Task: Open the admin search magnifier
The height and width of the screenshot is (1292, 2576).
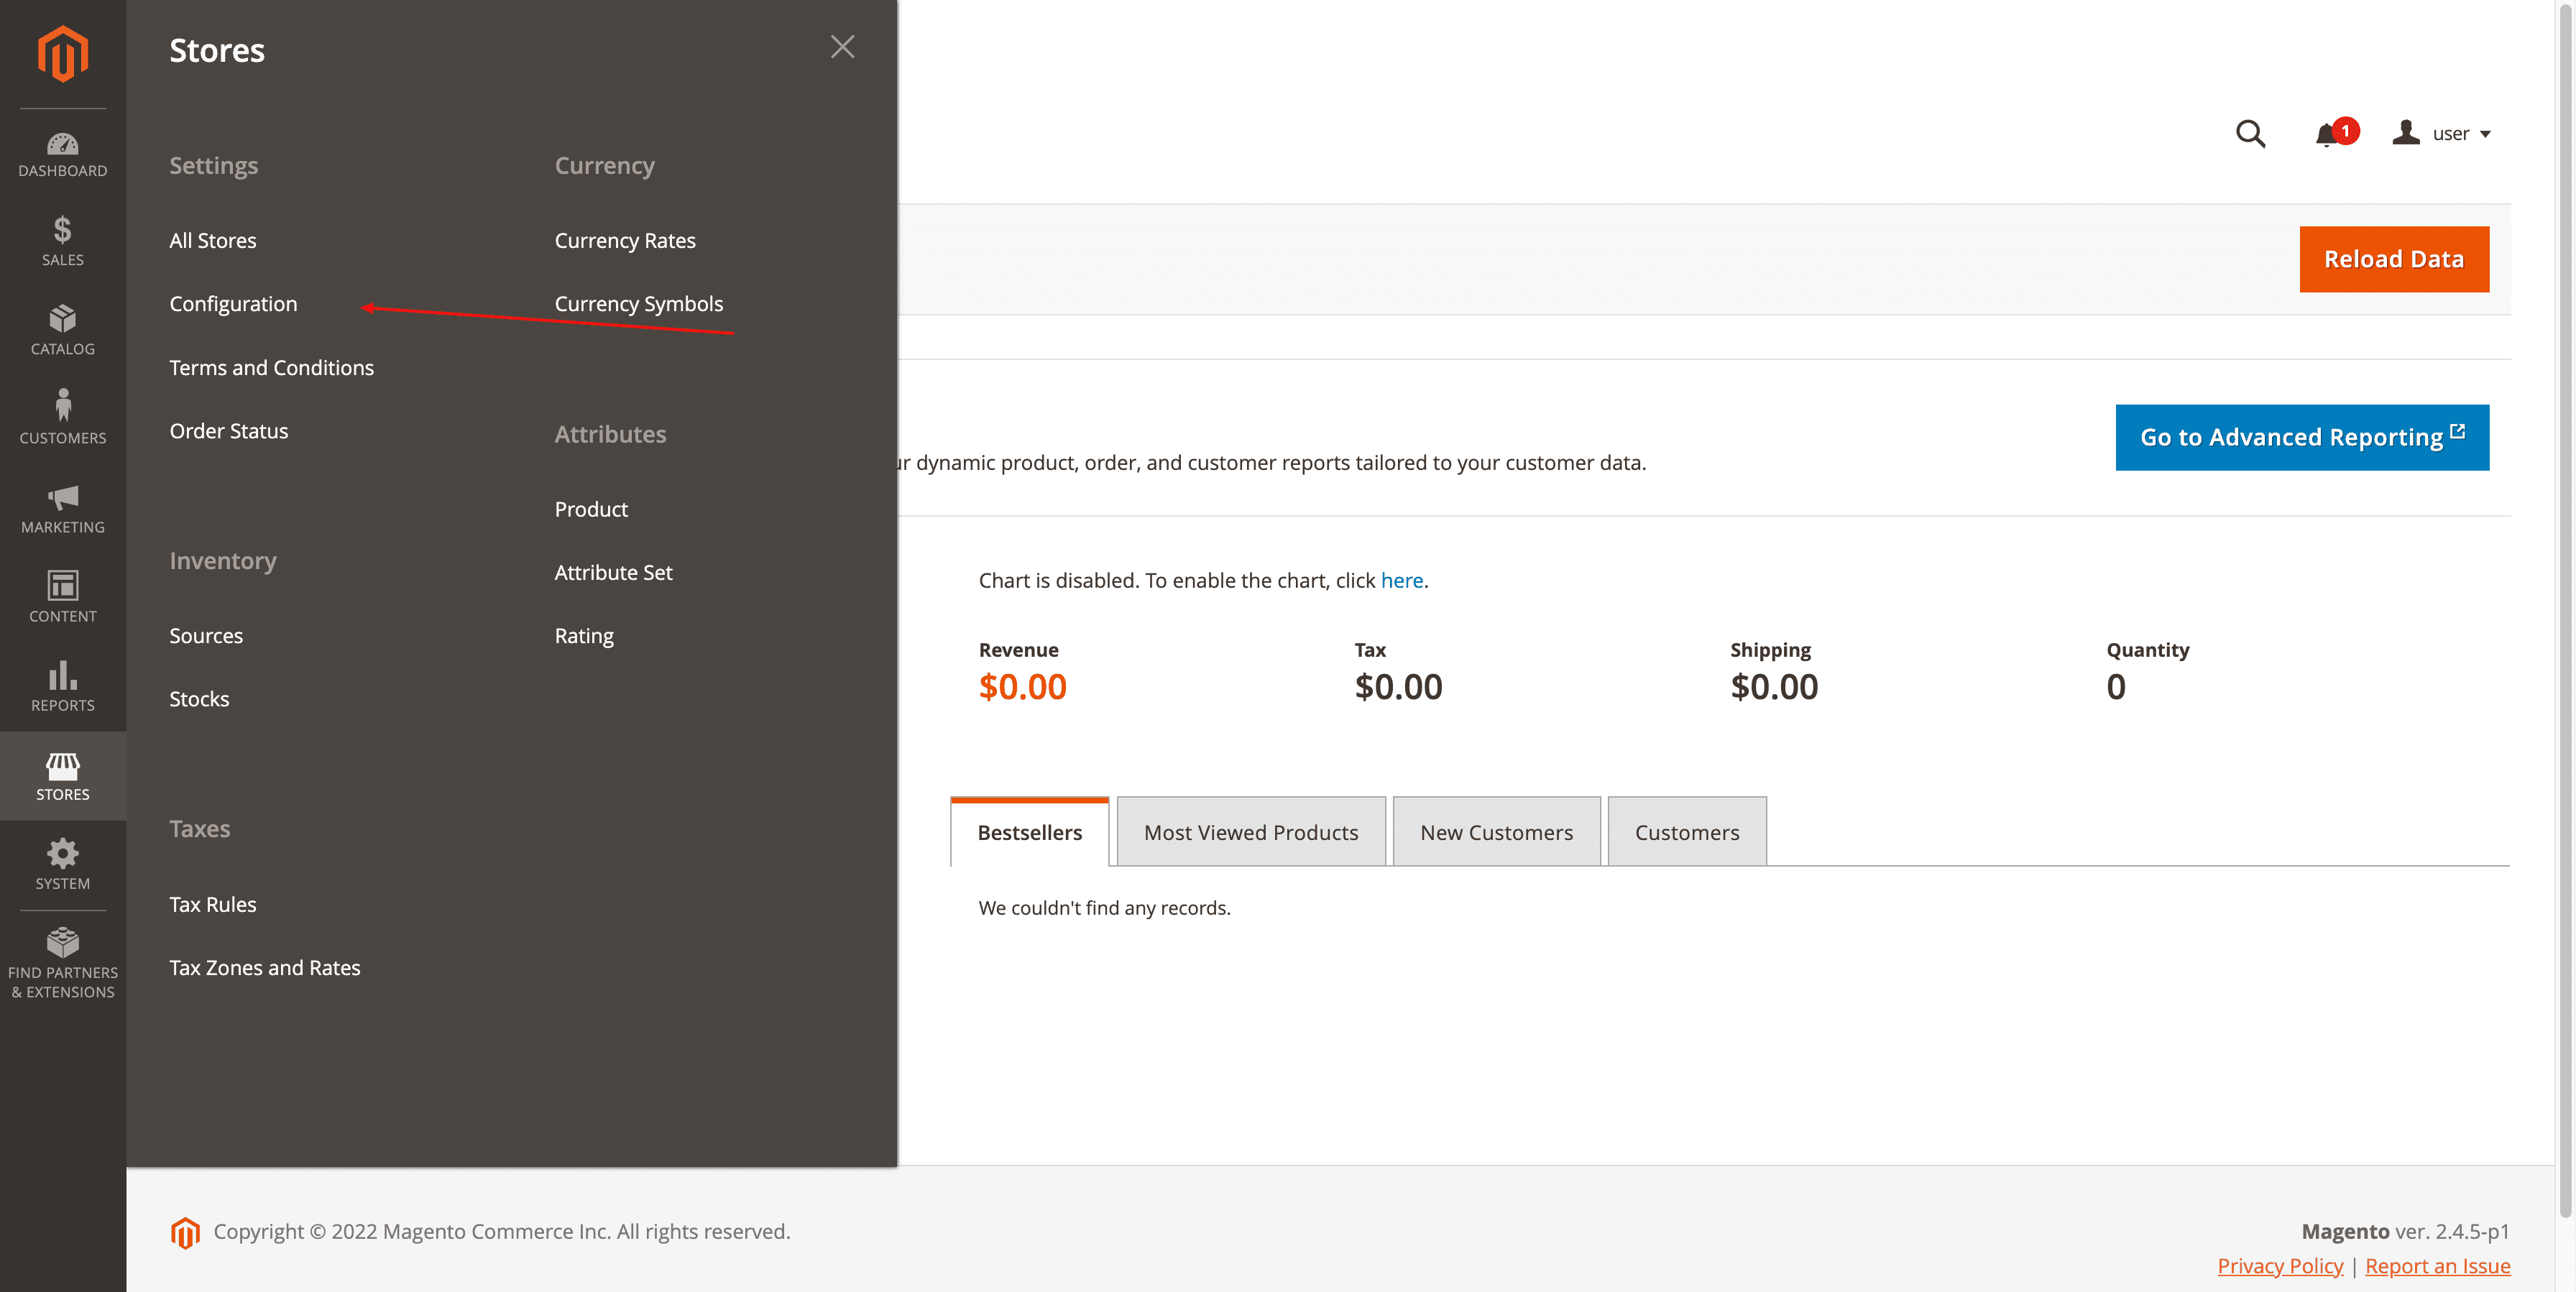Action: (2250, 133)
